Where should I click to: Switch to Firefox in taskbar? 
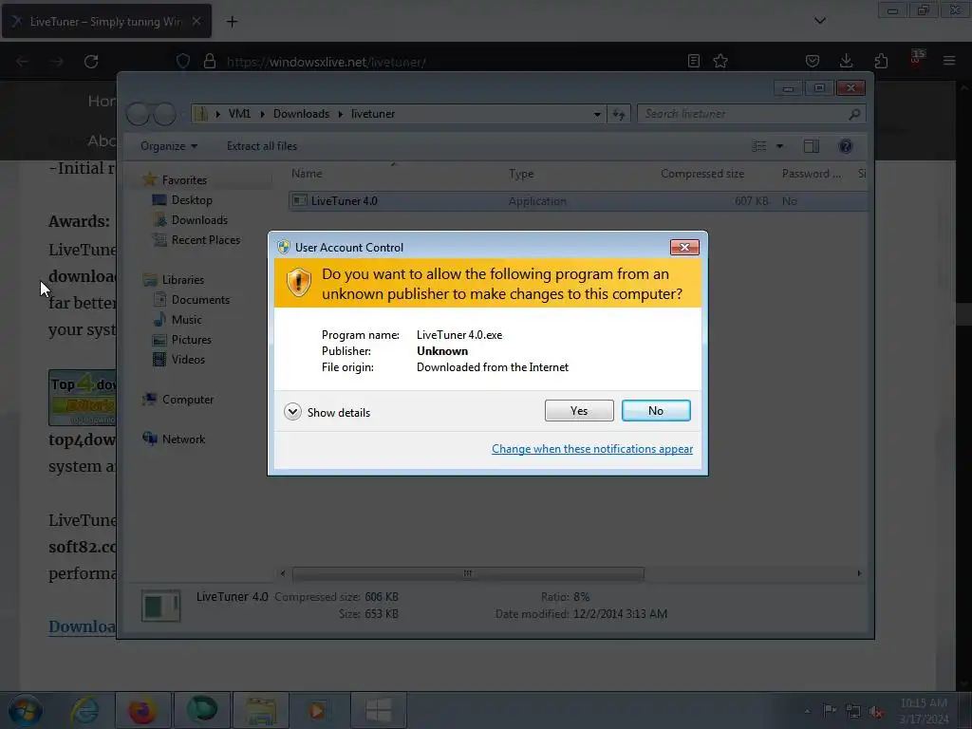click(142, 710)
